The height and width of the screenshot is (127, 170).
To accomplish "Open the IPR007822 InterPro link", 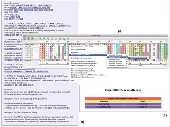I will pos(18,10).
